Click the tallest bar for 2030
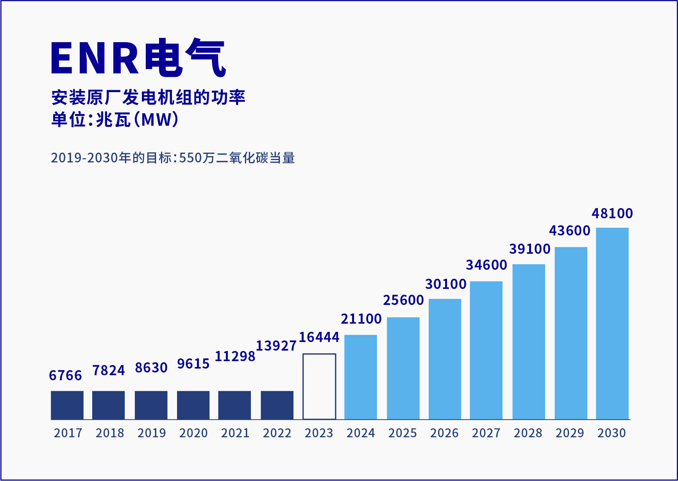 tap(612, 323)
